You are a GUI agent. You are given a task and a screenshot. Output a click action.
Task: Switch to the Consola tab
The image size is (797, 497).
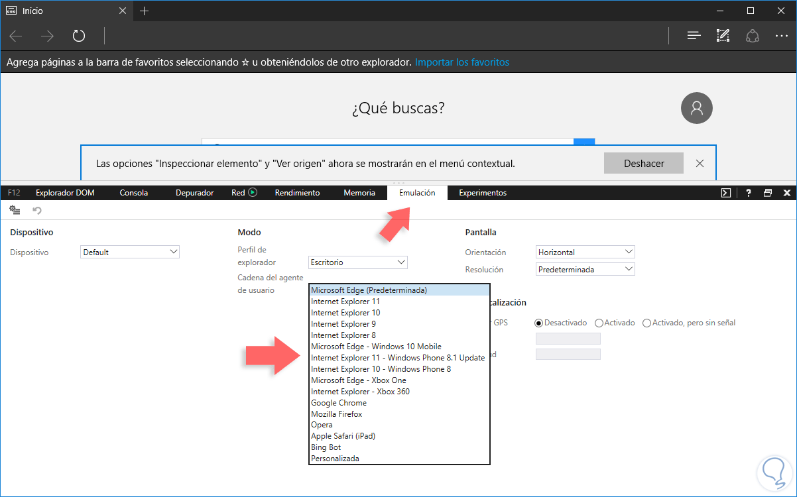pos(134,193)
